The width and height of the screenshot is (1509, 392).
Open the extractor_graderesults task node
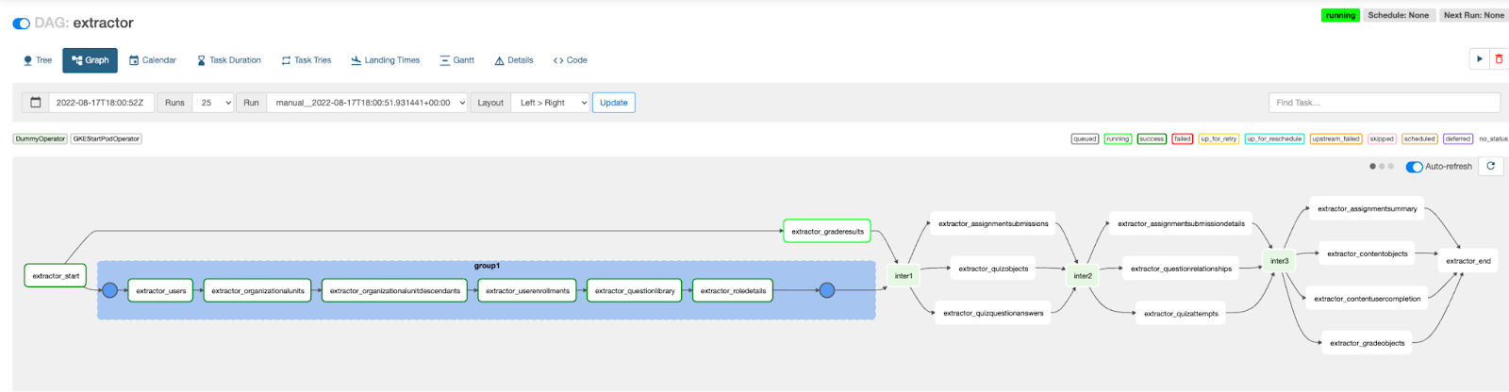coord(827,231)
